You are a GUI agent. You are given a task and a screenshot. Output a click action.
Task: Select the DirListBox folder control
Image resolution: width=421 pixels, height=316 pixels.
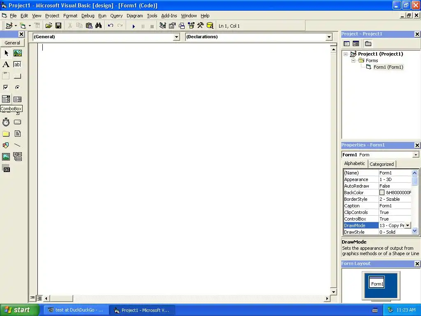click(x=6, y=134)
